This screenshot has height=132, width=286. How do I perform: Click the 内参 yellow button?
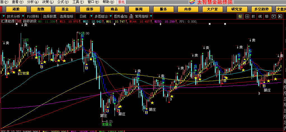click(188, 9)
